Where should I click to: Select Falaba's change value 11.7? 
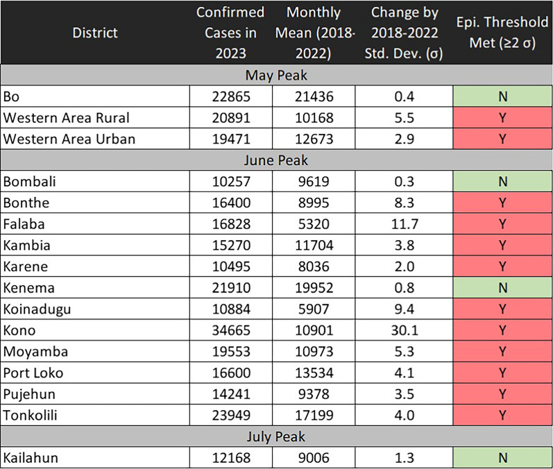coord(404,224)
